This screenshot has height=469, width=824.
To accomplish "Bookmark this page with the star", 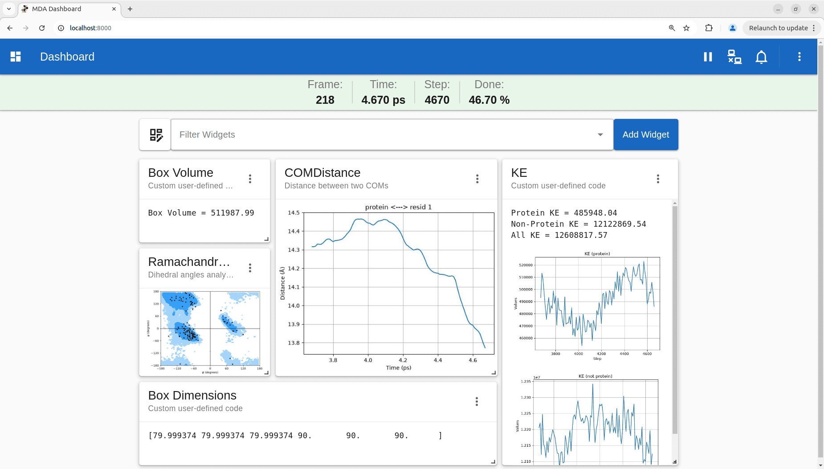I will 686,28.
